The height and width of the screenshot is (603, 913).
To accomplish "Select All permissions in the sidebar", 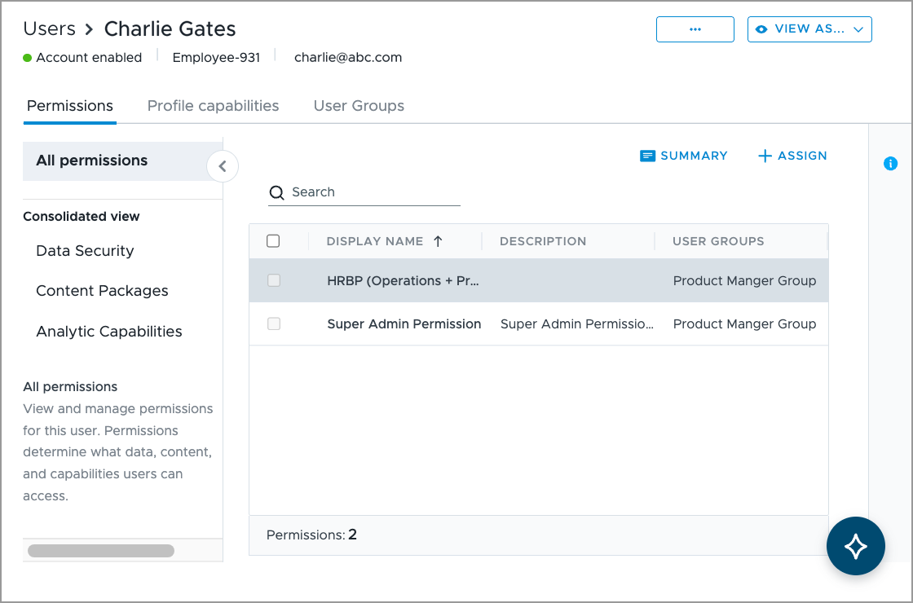I will point(122,161).
